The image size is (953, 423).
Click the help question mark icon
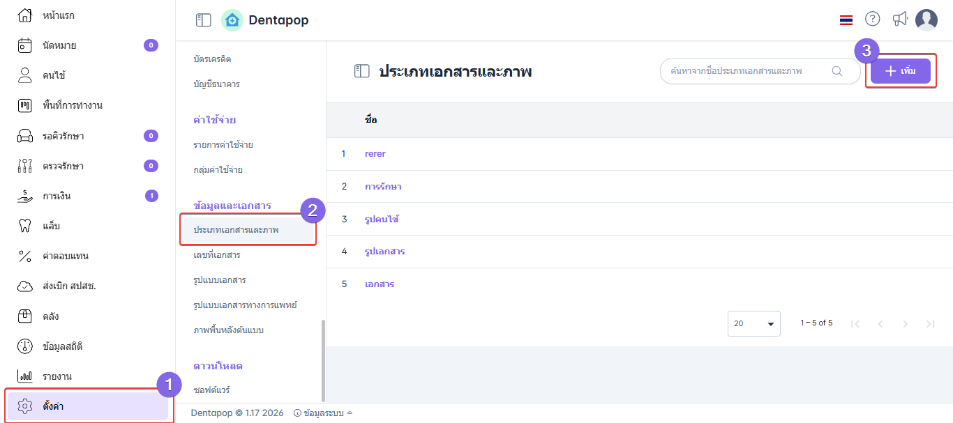tap(872, 20)
